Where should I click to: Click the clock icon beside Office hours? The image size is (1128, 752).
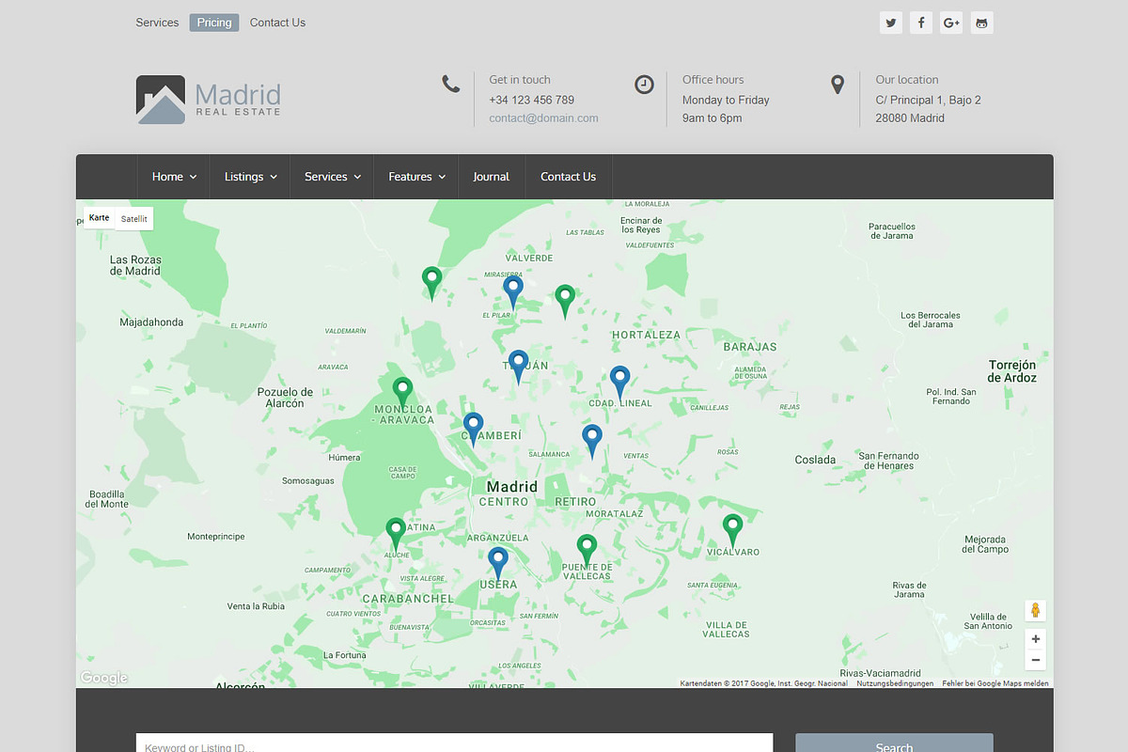click(x=644, y=85)
